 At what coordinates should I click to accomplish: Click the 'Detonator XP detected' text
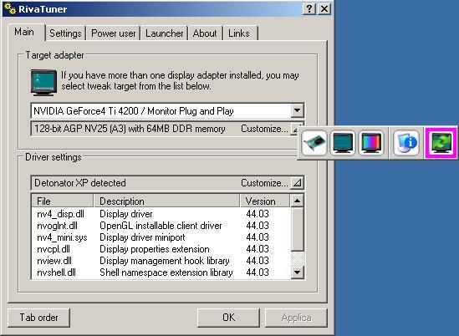[80, 183]
